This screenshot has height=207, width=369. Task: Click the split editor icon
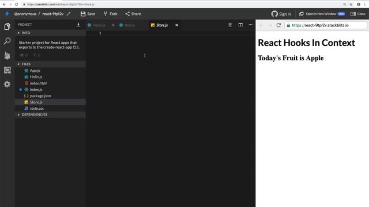coord(240,25)
